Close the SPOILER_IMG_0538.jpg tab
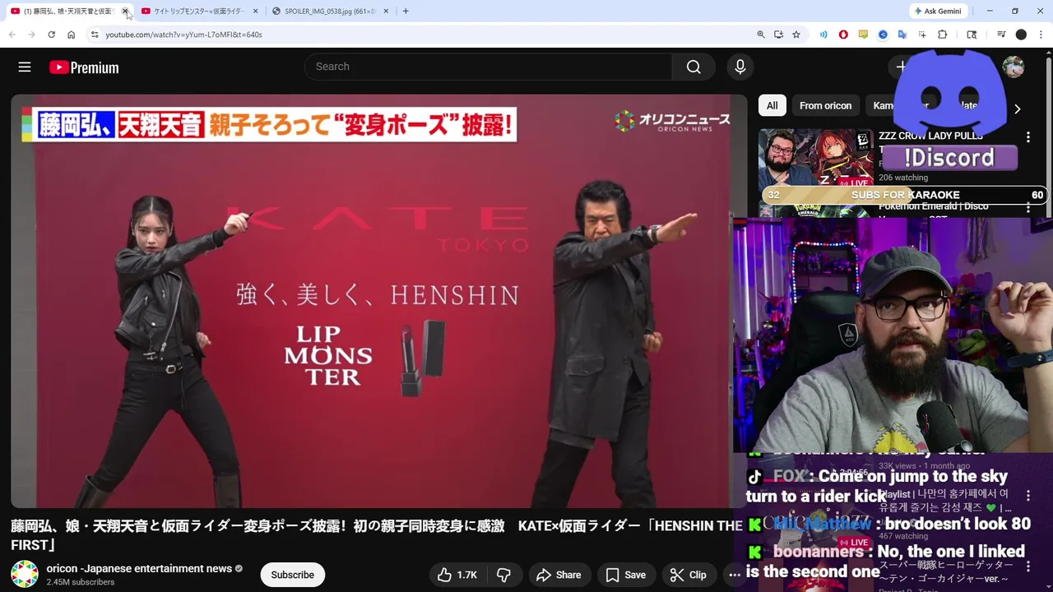The image size is (1053, 592). (386, 12)
